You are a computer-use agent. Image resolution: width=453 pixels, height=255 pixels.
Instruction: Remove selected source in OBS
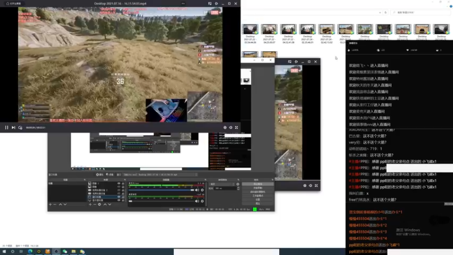(95, 205)
